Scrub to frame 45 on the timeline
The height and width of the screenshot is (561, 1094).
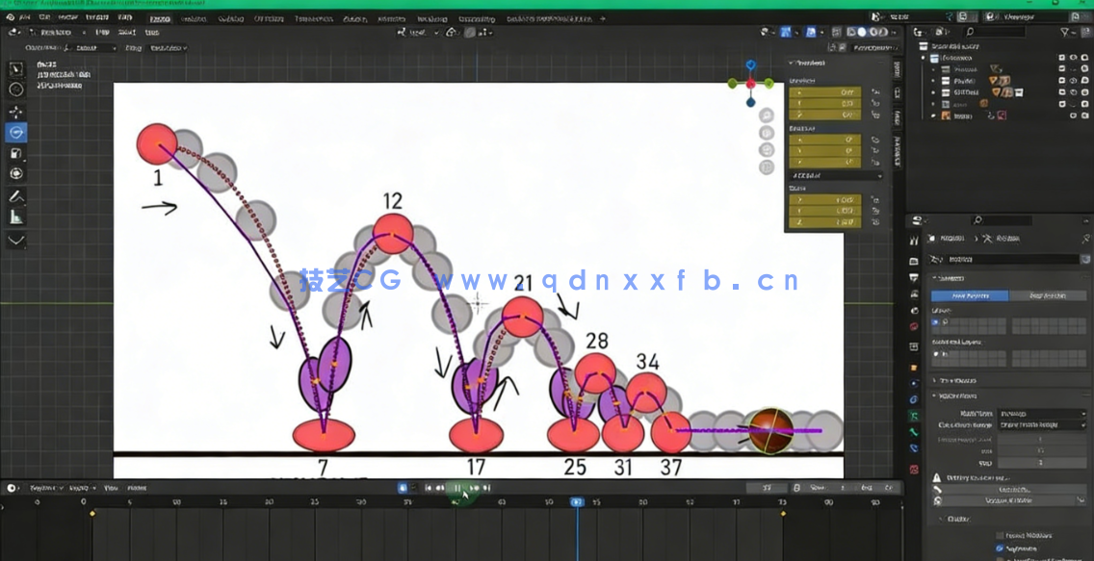point(482,500)
